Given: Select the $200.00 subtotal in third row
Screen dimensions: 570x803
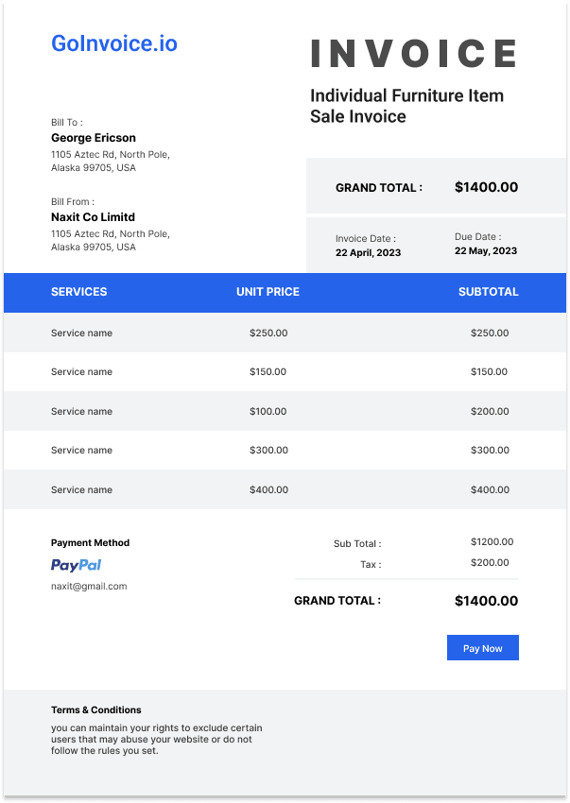Looking at the screenshot, I should pyautogui.click(x=490, y=411).
